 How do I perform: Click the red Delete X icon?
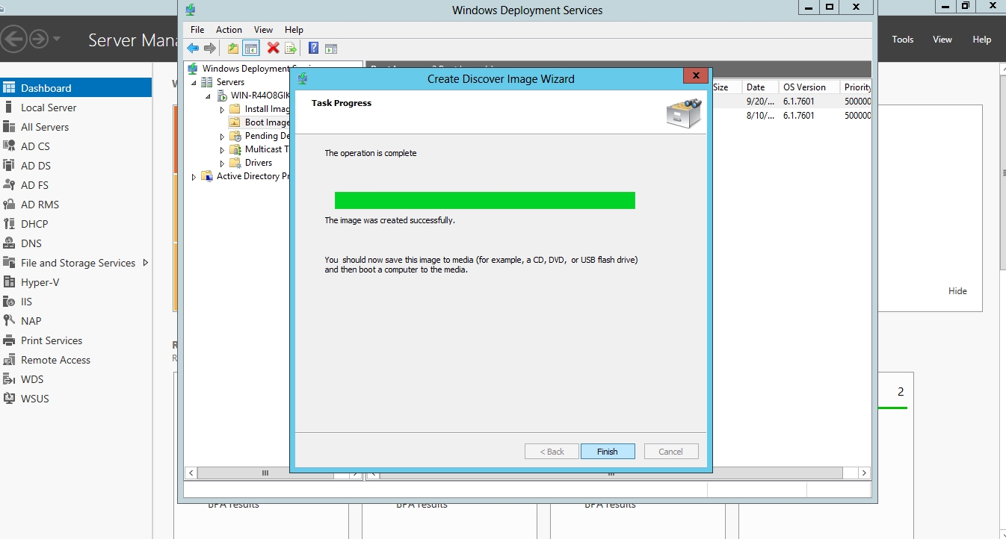tap(274, 49)
